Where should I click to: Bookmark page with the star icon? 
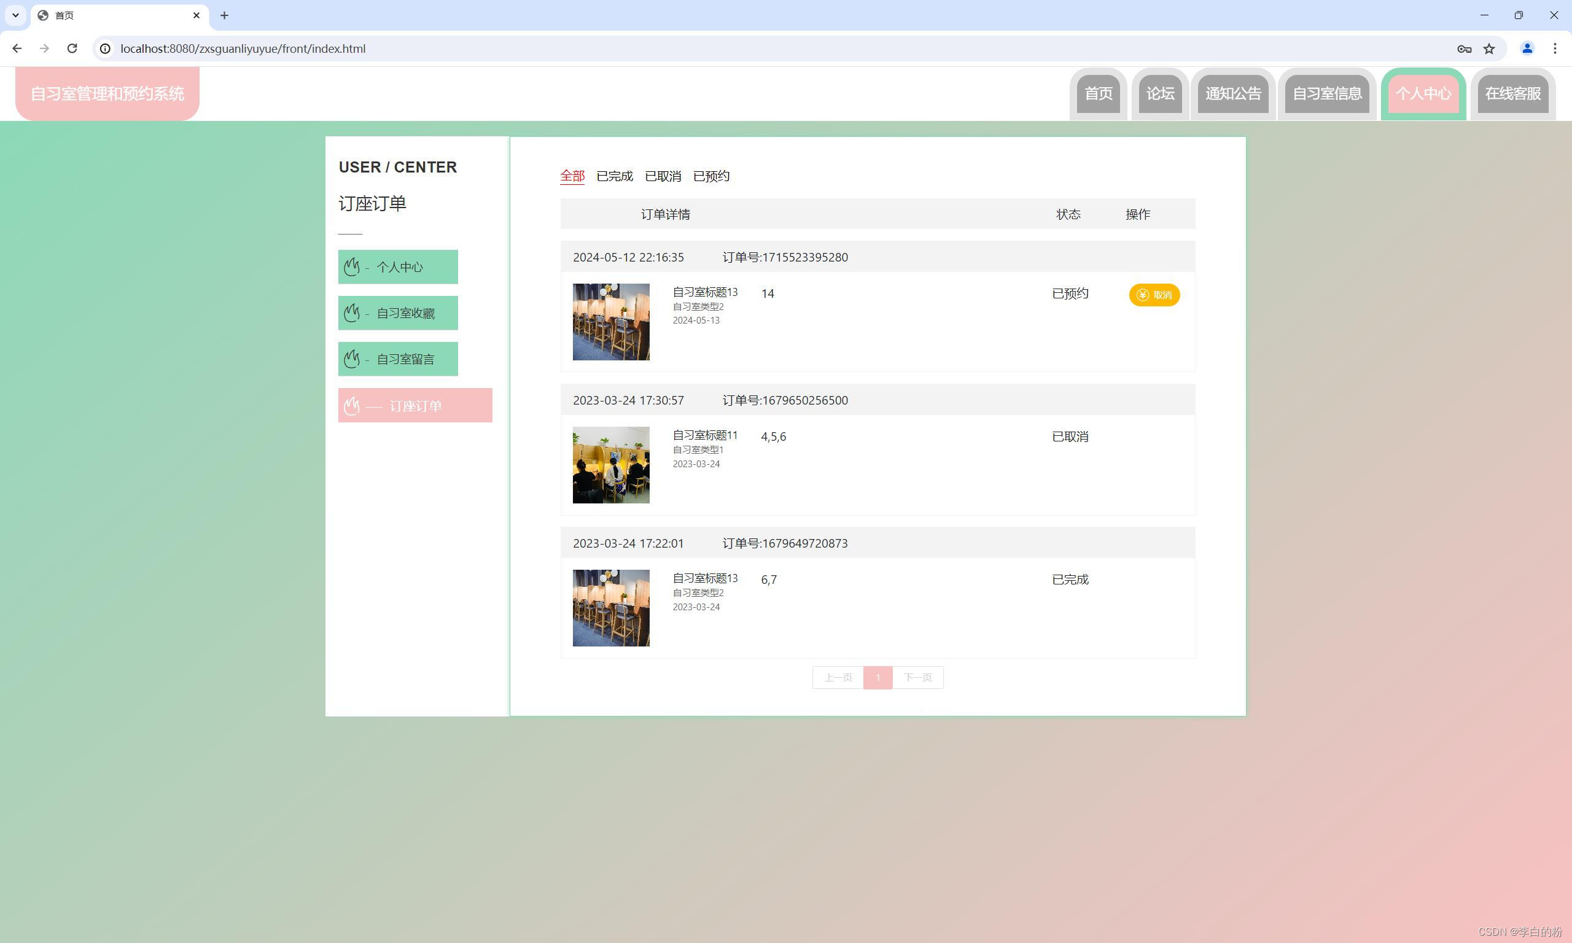1488,49
